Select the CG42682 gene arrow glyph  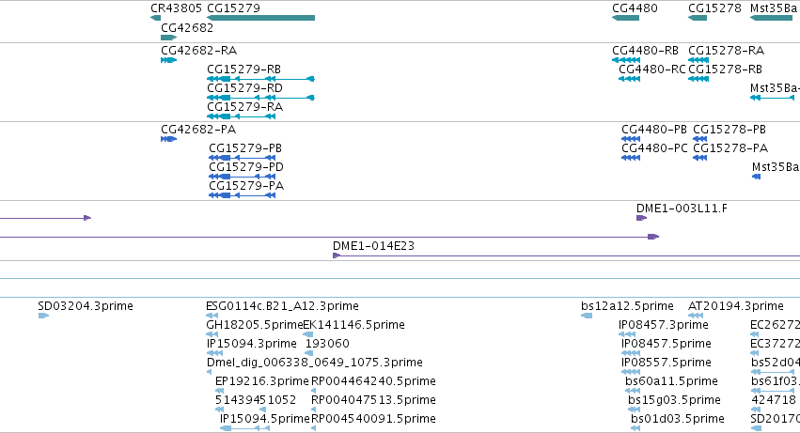tap(169, 38)
